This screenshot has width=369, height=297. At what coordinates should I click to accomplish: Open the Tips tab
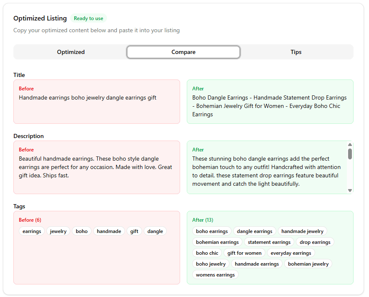click(x=296, y=52)
